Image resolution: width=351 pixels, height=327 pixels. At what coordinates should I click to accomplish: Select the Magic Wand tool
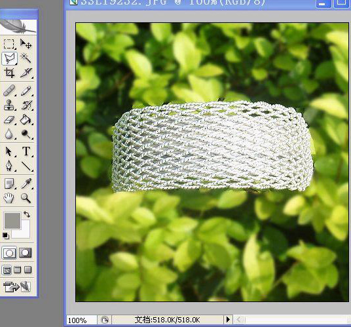26,58
